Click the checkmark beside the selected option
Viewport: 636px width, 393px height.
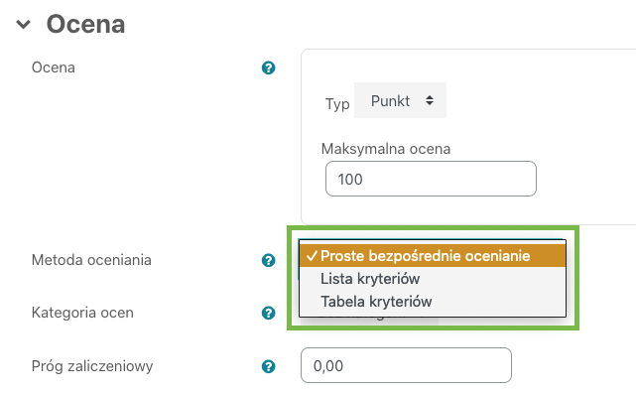click(x=312, y=256)
